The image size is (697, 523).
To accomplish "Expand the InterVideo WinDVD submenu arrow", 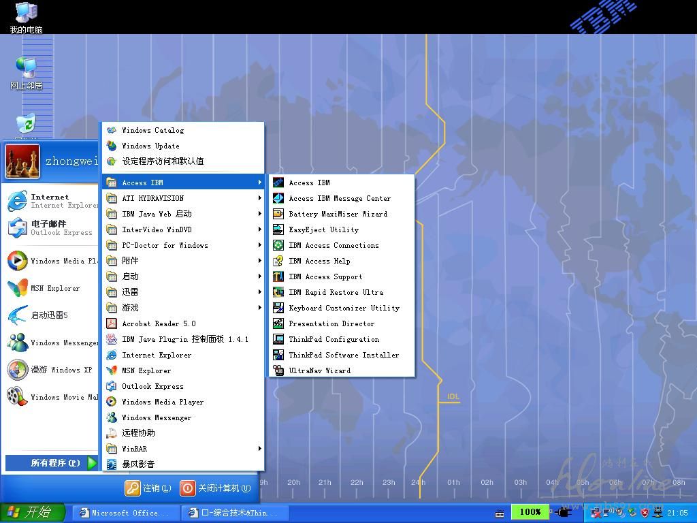I will [x=259, y=229].
